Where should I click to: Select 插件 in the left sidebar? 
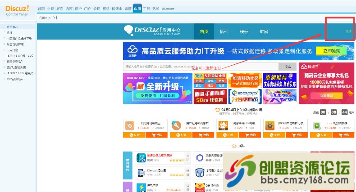click(9, 33)
